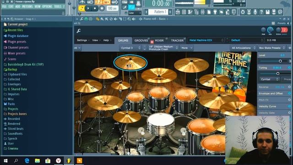The width and height of the screenshot is (293, 165).
Task: Click the tempo 100.000 field
Action: (x=112, y=8)
